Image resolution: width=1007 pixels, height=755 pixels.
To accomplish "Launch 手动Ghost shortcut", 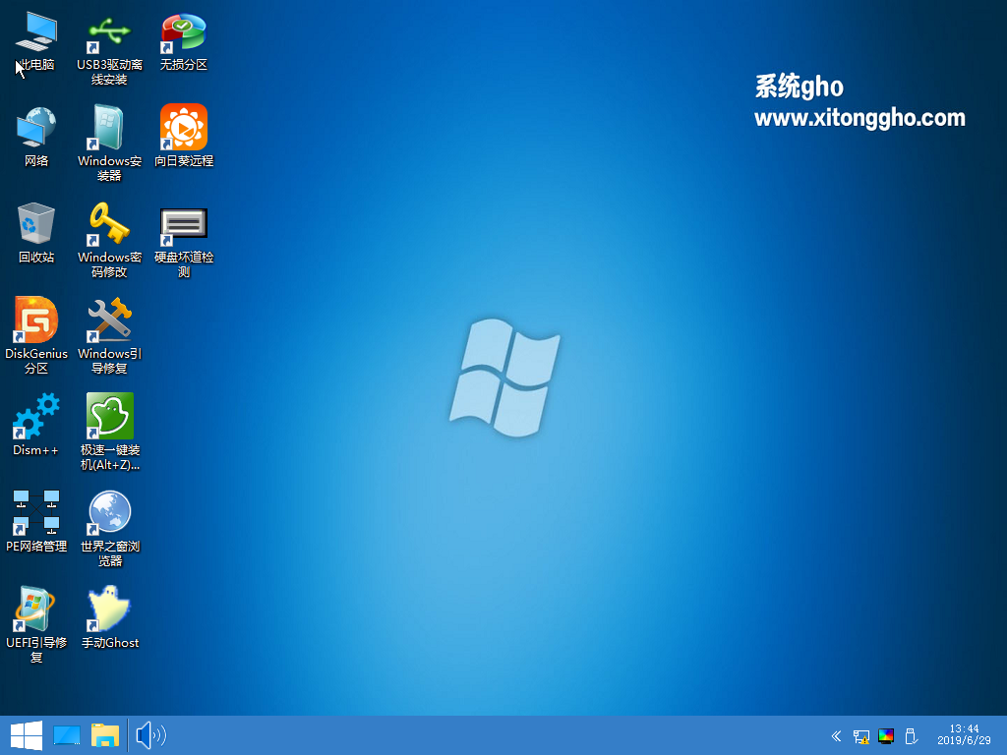I will [110, 617].
